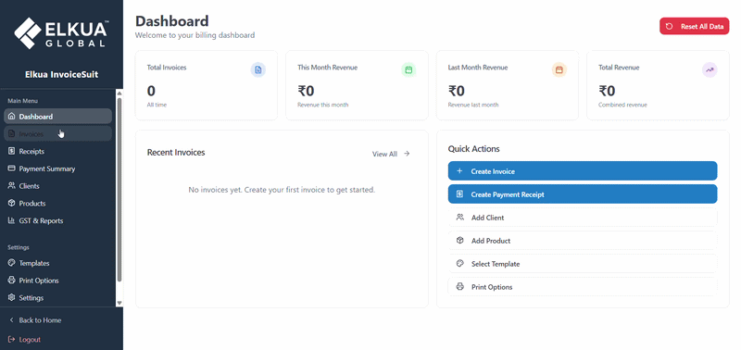Click the Dashboard home icon in sidebar
This screenshot has width=741, height=350.
pos(12,117)
